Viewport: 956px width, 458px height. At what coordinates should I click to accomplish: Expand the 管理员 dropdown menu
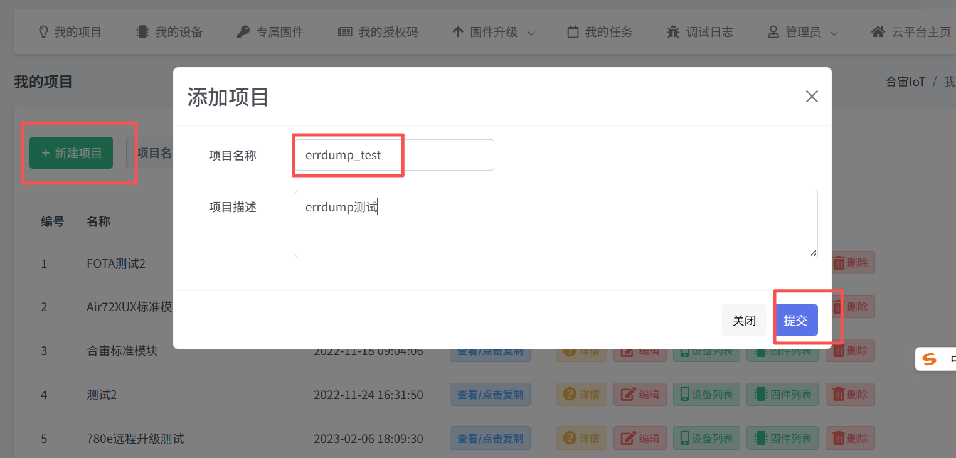[803, 32]
